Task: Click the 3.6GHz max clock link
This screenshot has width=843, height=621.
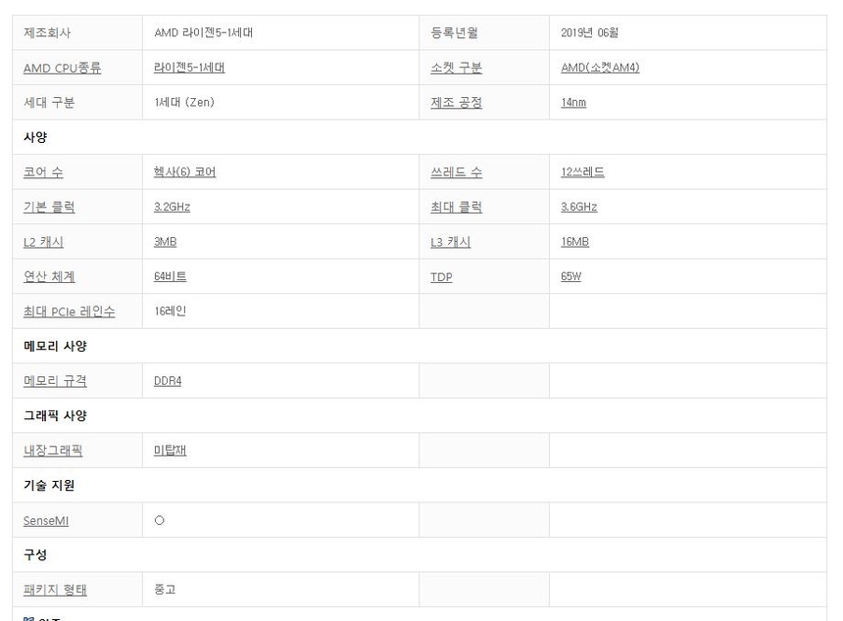Action: coord(578,208)
